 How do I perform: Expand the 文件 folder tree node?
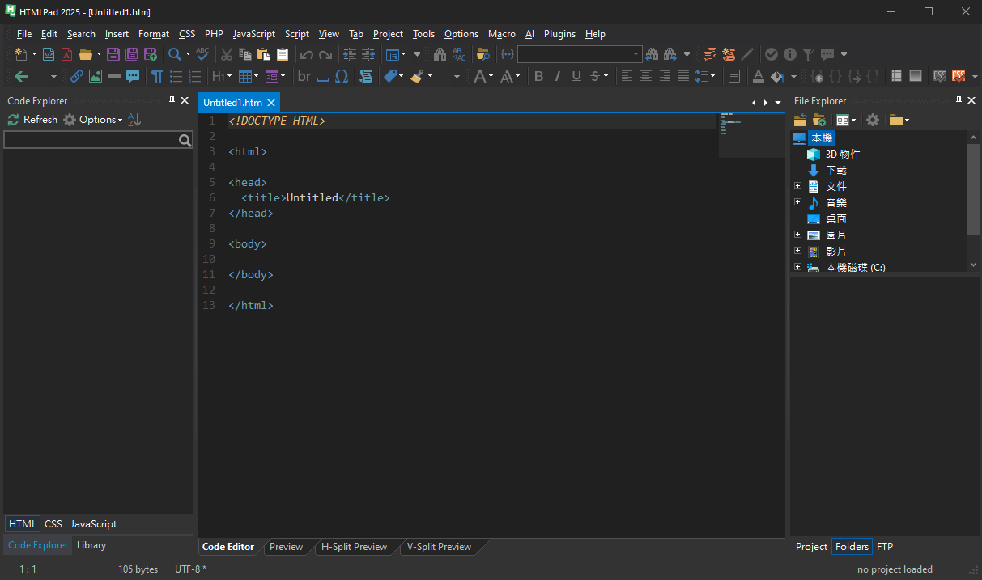[797, 186]
